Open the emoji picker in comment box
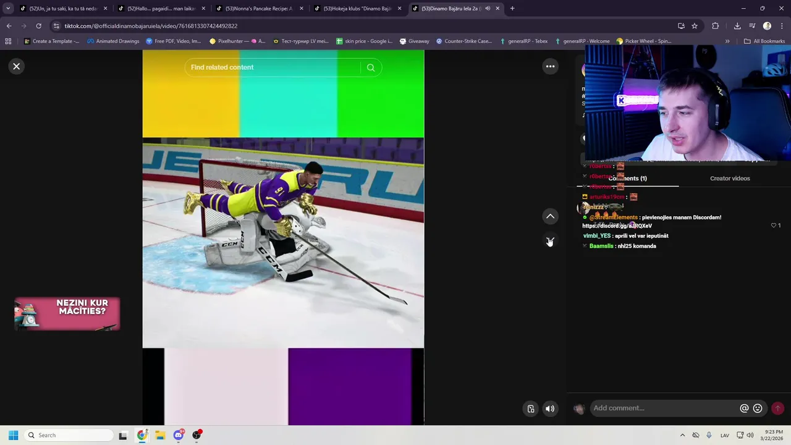791x445 pixels. click(758, 408)
